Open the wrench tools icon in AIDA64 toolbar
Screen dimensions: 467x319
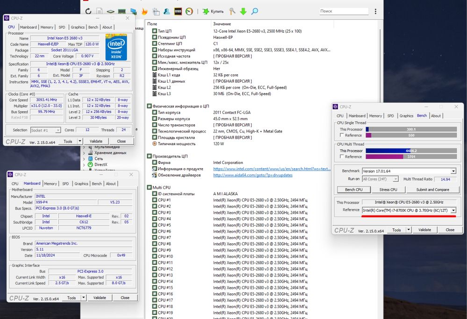point(232,11)
